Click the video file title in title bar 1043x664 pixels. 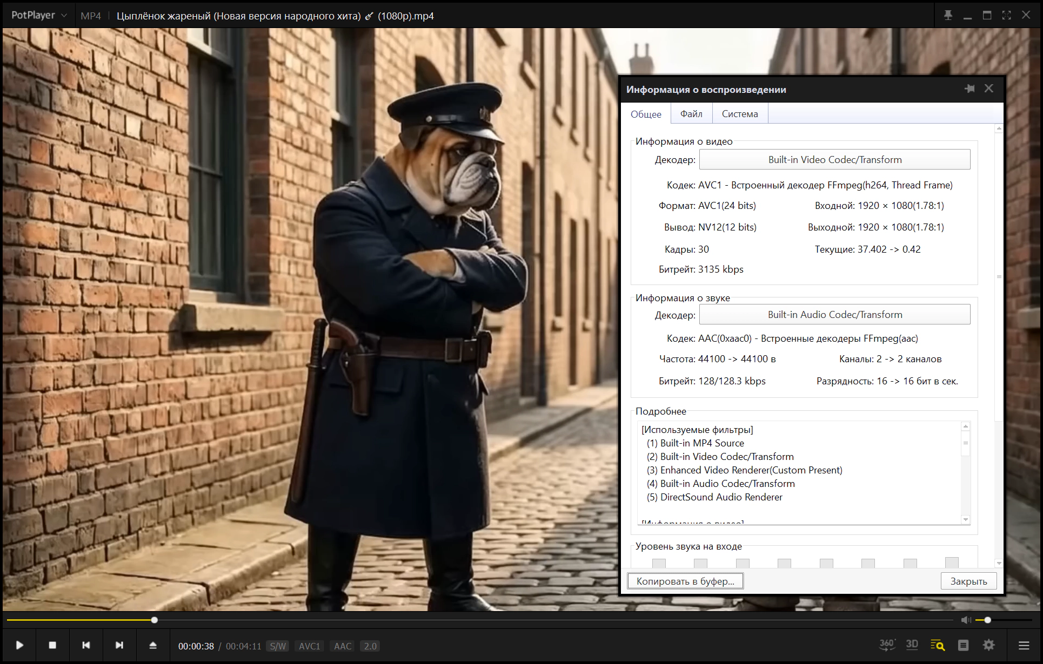(x=275, y=16)
